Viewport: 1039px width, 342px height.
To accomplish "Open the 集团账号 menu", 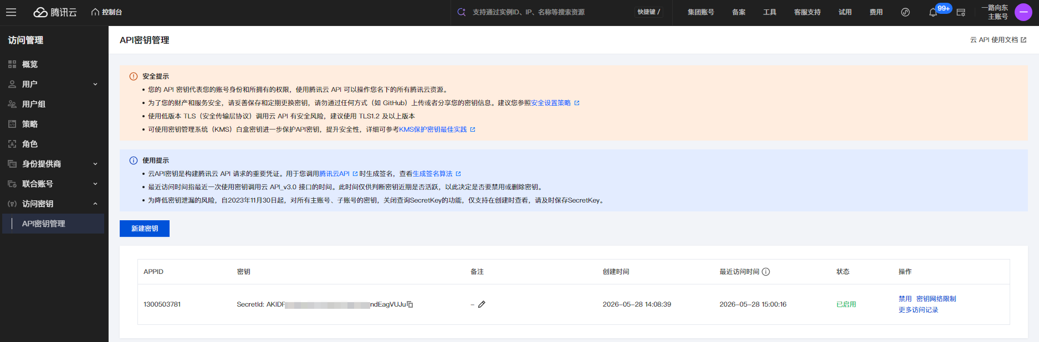I will [x=701, y=12].
